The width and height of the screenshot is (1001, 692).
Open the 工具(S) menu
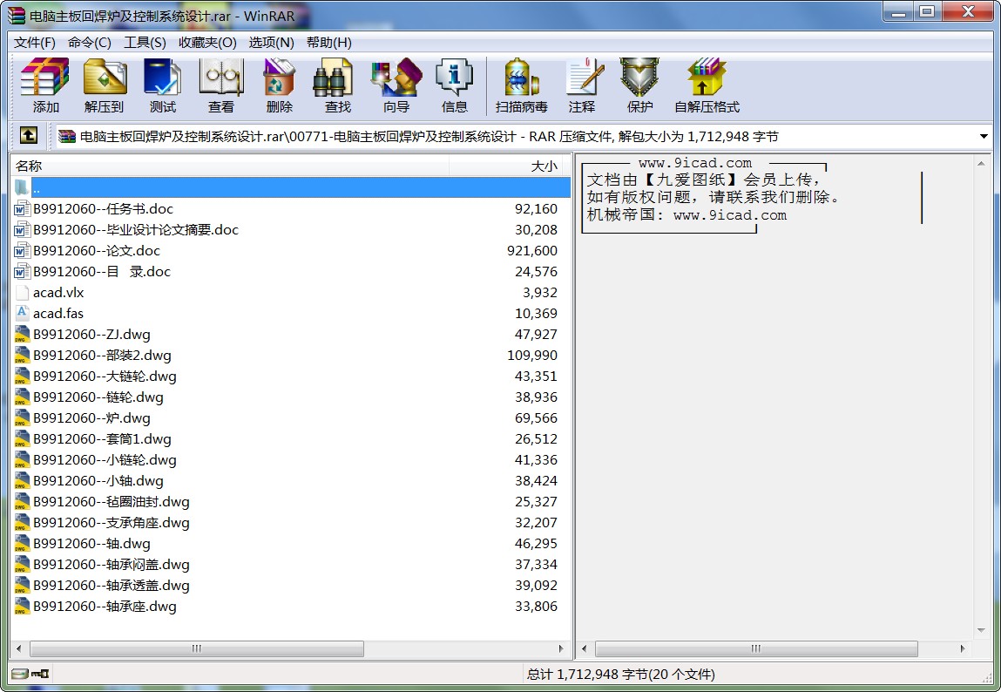coord(145,42)
